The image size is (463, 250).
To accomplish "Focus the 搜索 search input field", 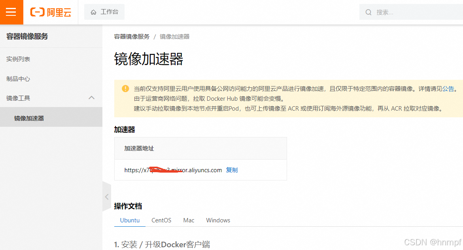I will point(411,12).
